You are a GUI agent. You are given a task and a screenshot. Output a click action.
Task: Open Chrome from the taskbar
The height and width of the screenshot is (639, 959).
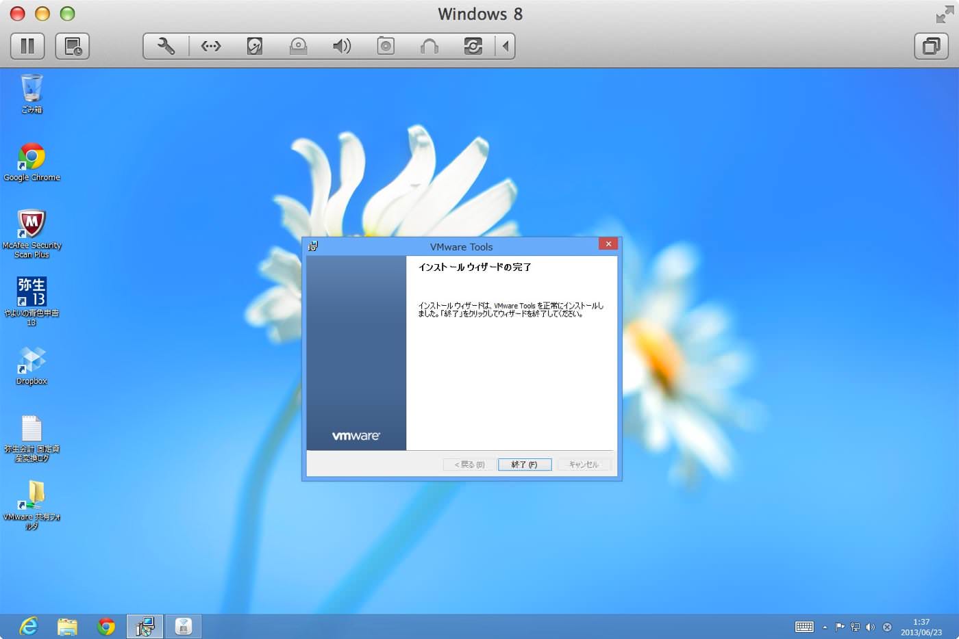(x=106, y=626)
